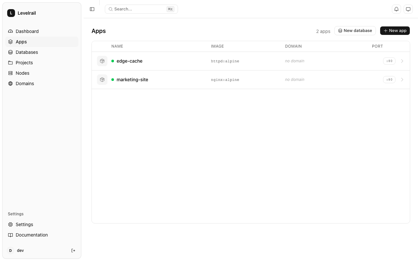This screenshot has width=418, height=261.
Task: Click the Databases cylinder icon
Action: (x=10, y=52)
